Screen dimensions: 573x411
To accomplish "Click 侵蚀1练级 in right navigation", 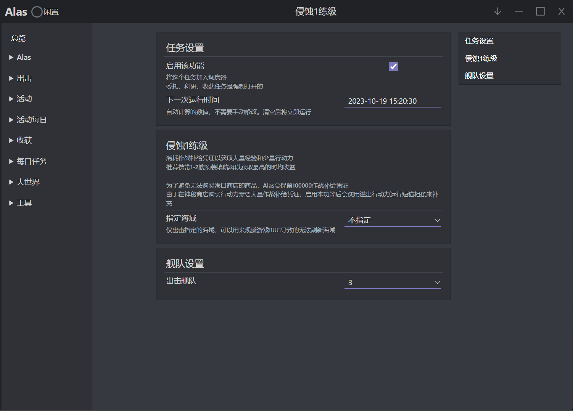I will 481,58.
